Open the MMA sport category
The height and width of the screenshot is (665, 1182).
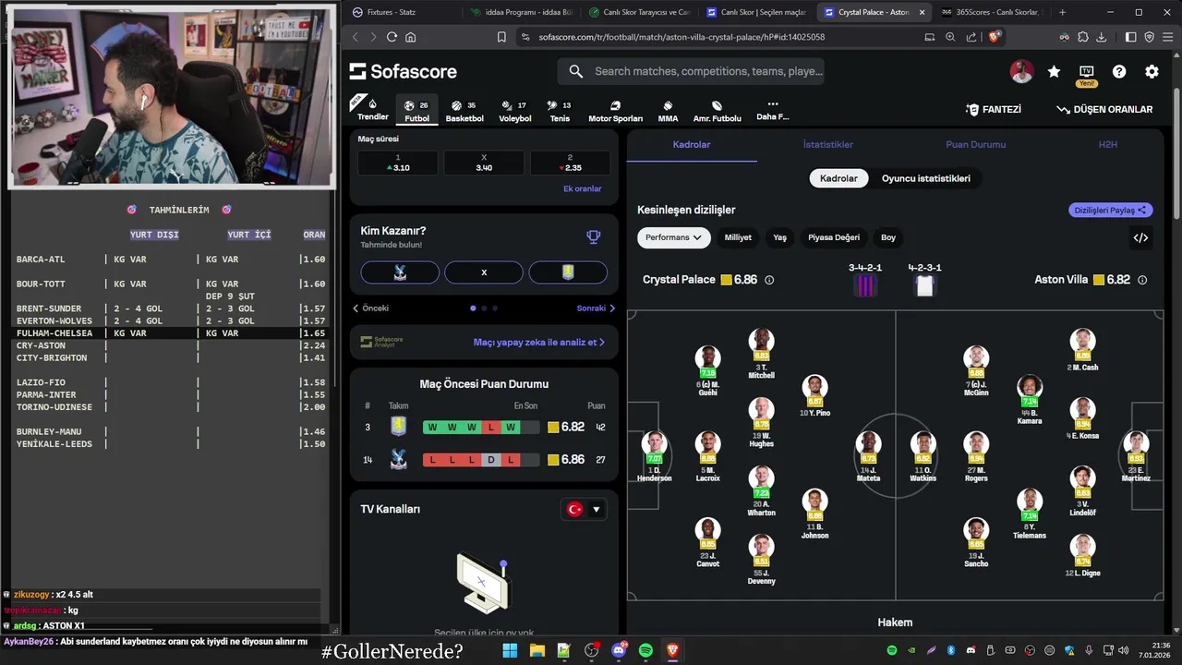668,110
